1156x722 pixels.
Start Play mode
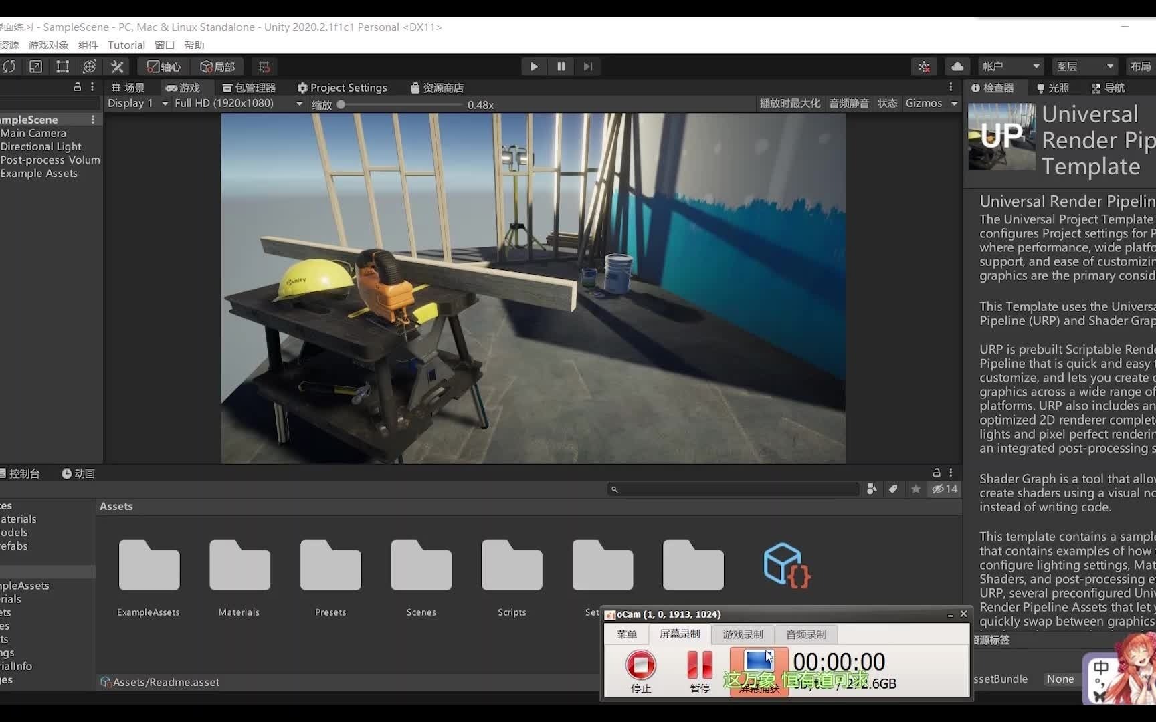(x=533, y=66)
